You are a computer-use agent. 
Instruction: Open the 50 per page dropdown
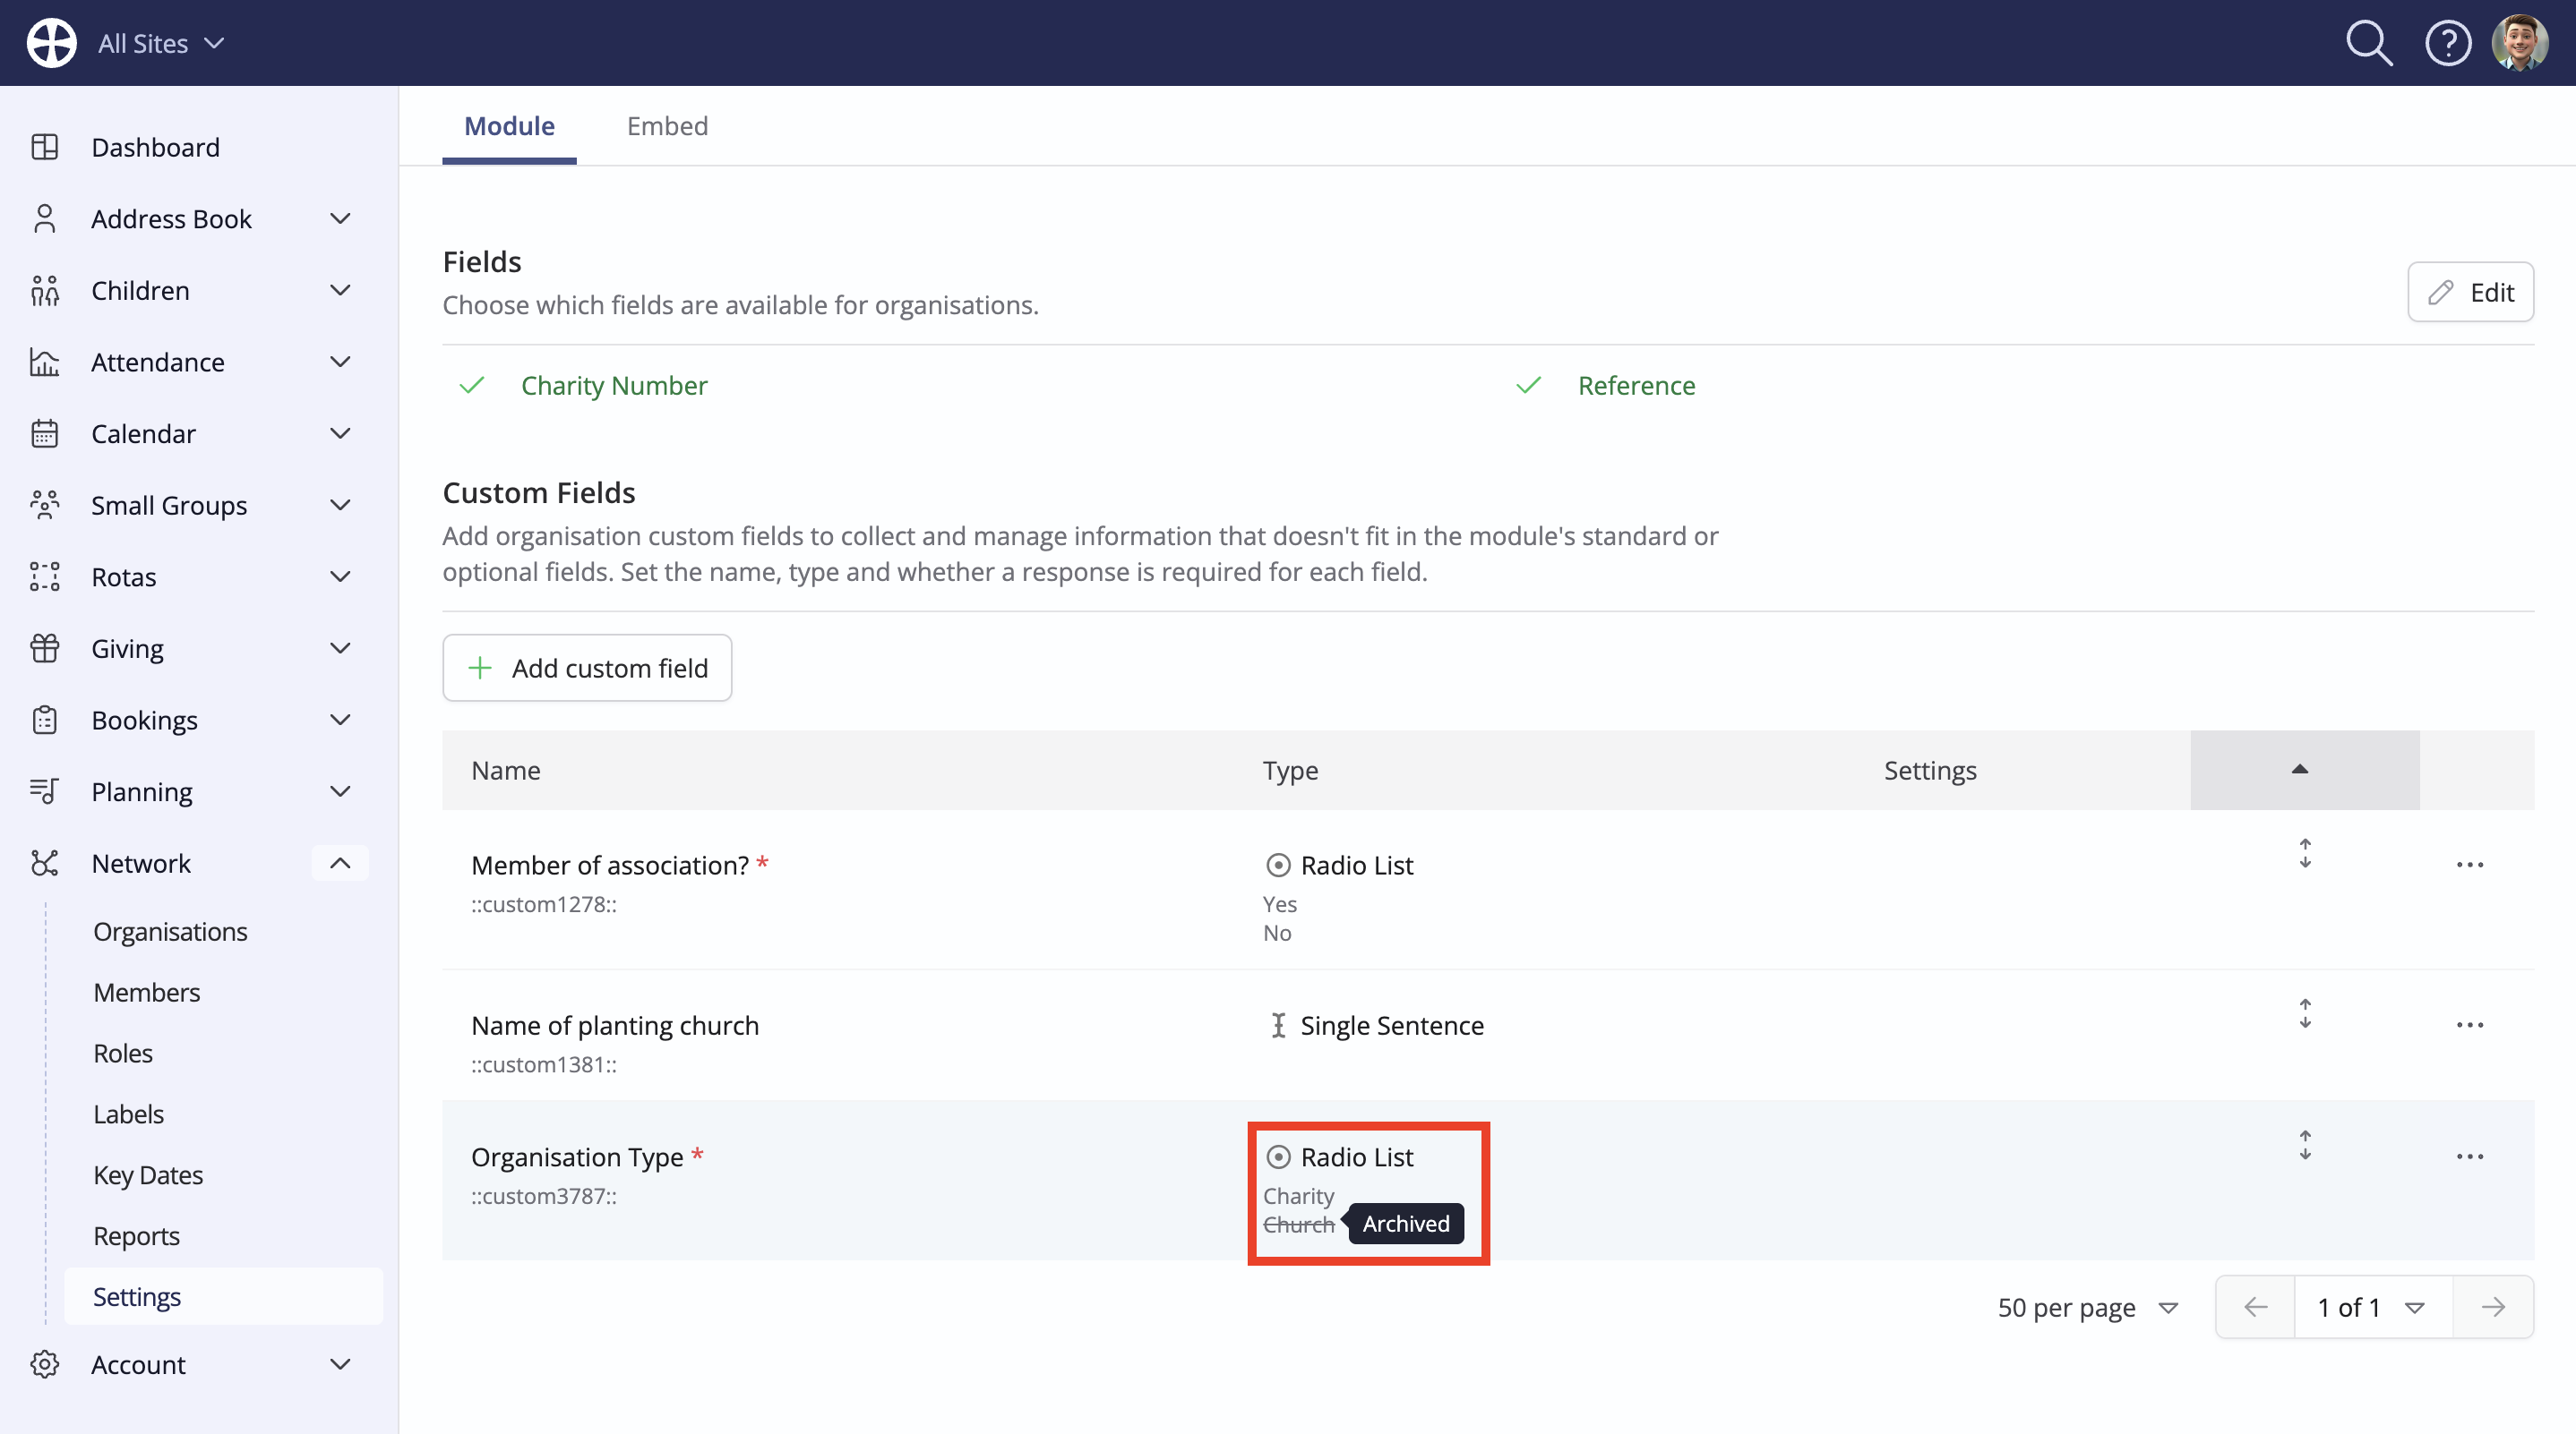click(2087, 1307)
